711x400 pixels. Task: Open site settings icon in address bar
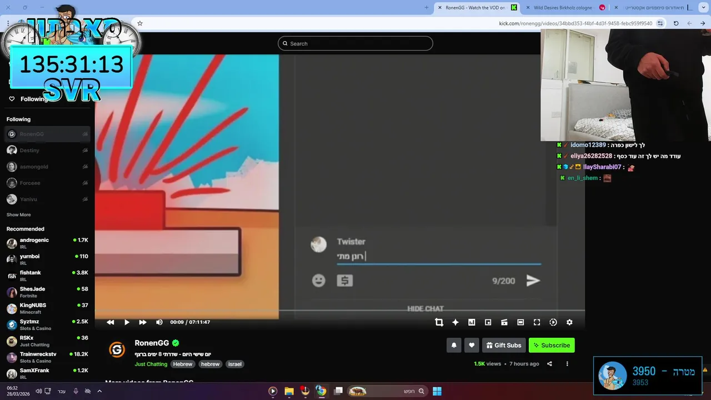point(660,23)
